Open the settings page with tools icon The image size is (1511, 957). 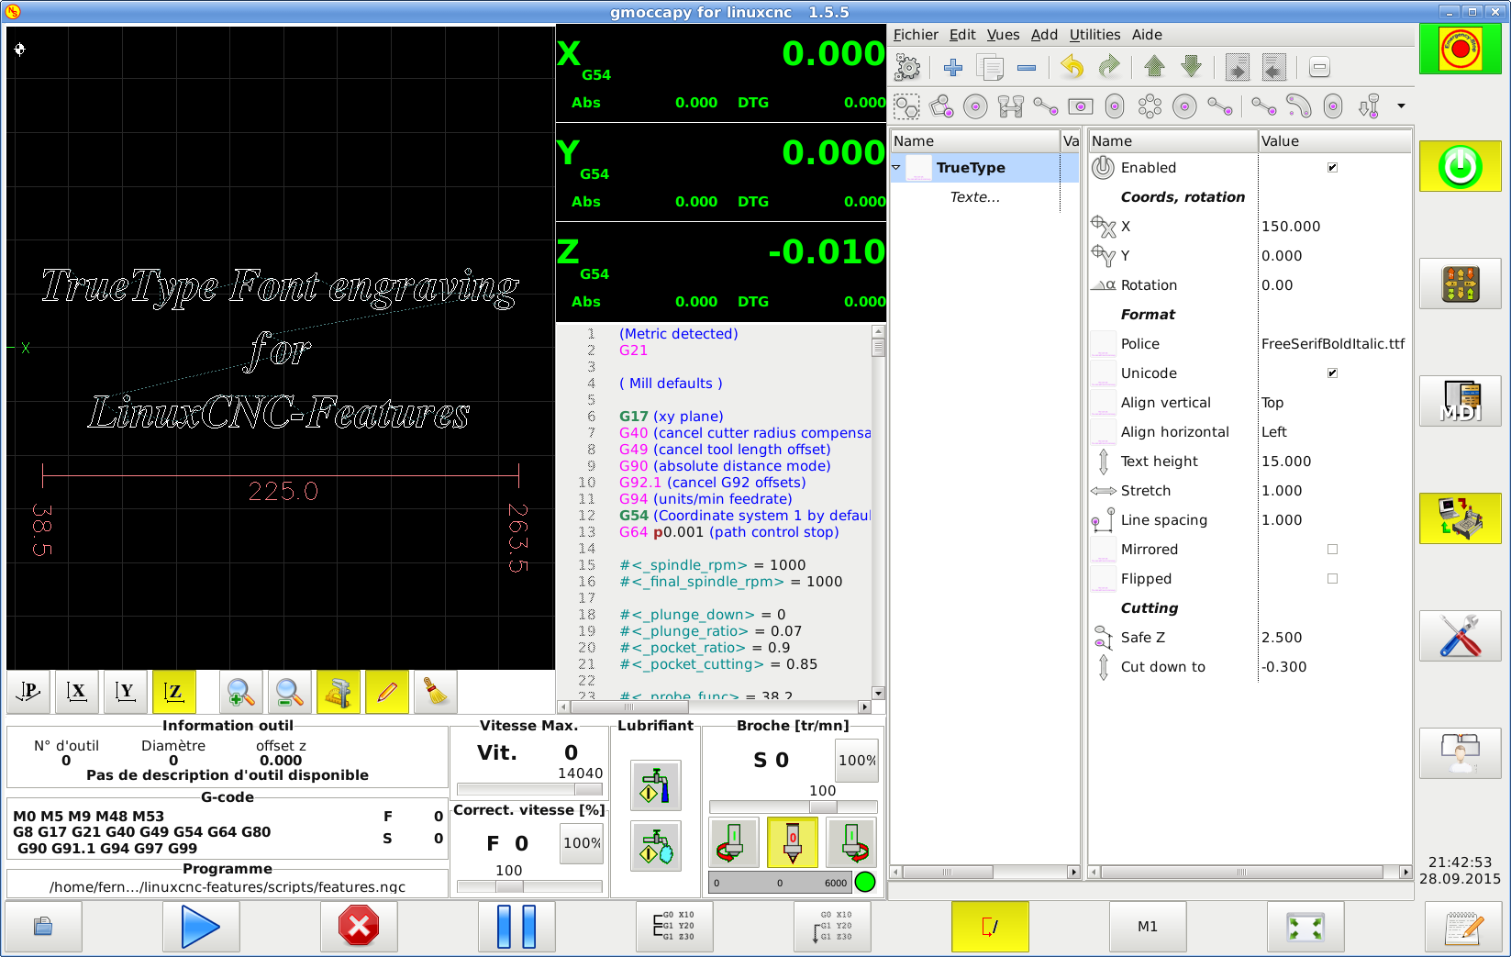click(x=1460, y=636)
